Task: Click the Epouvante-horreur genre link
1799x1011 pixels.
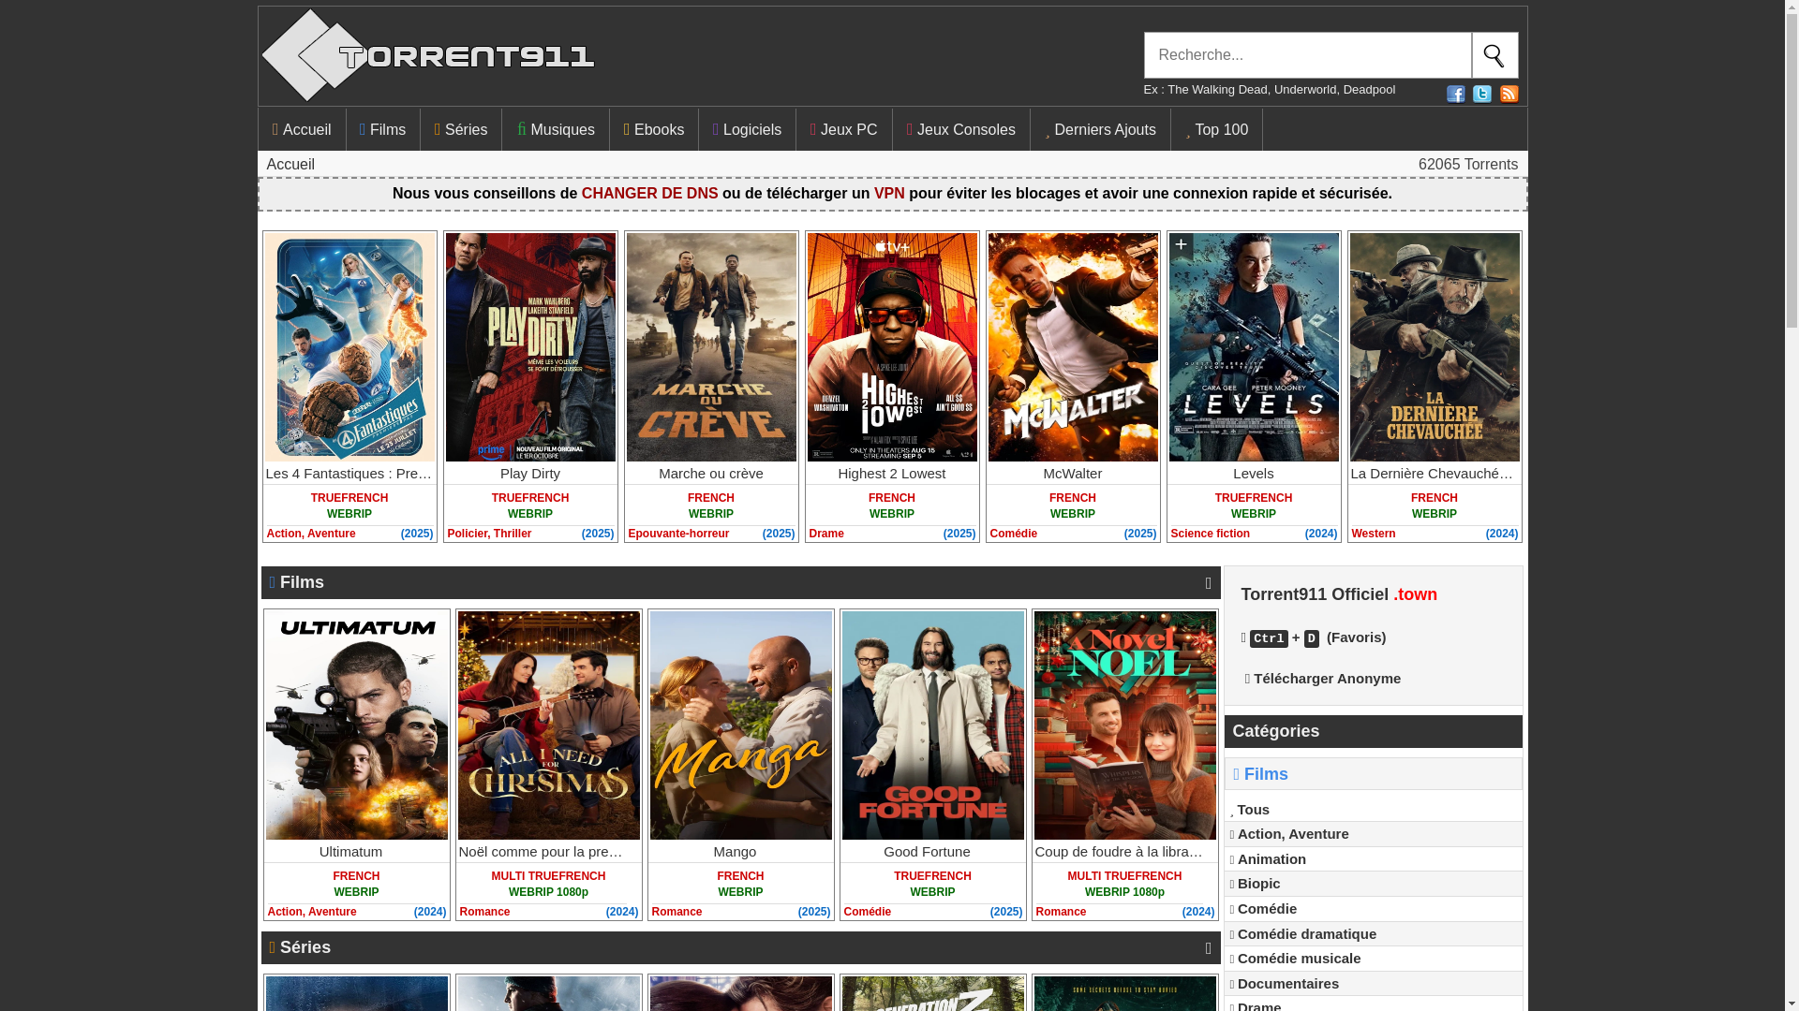Action: 678,534
